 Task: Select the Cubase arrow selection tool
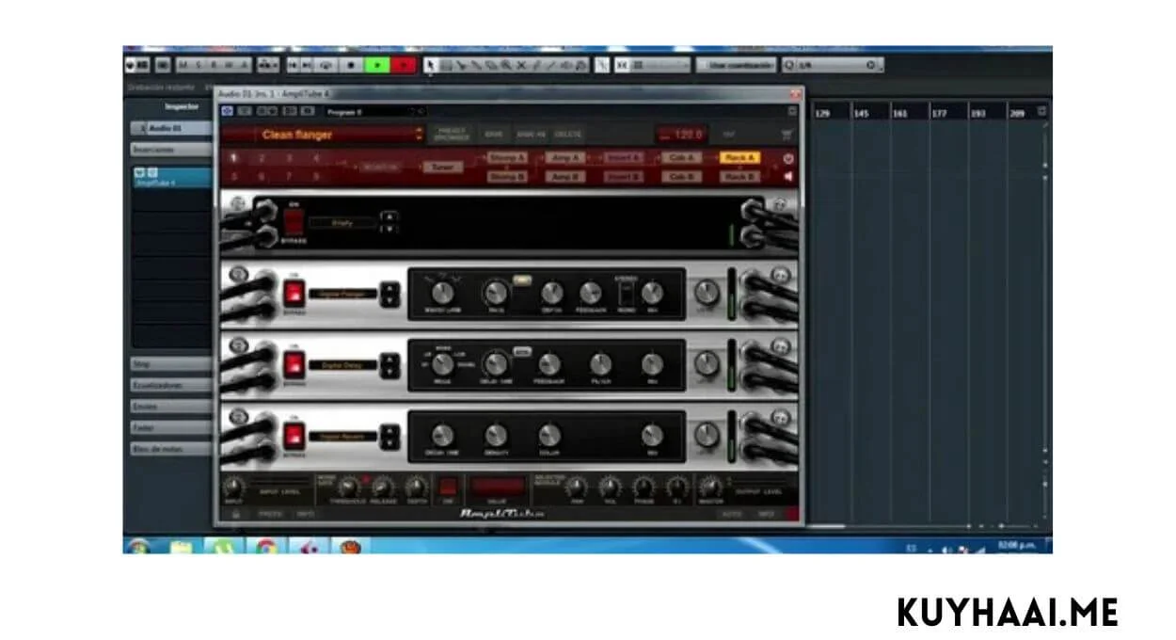tap(430, 65)
